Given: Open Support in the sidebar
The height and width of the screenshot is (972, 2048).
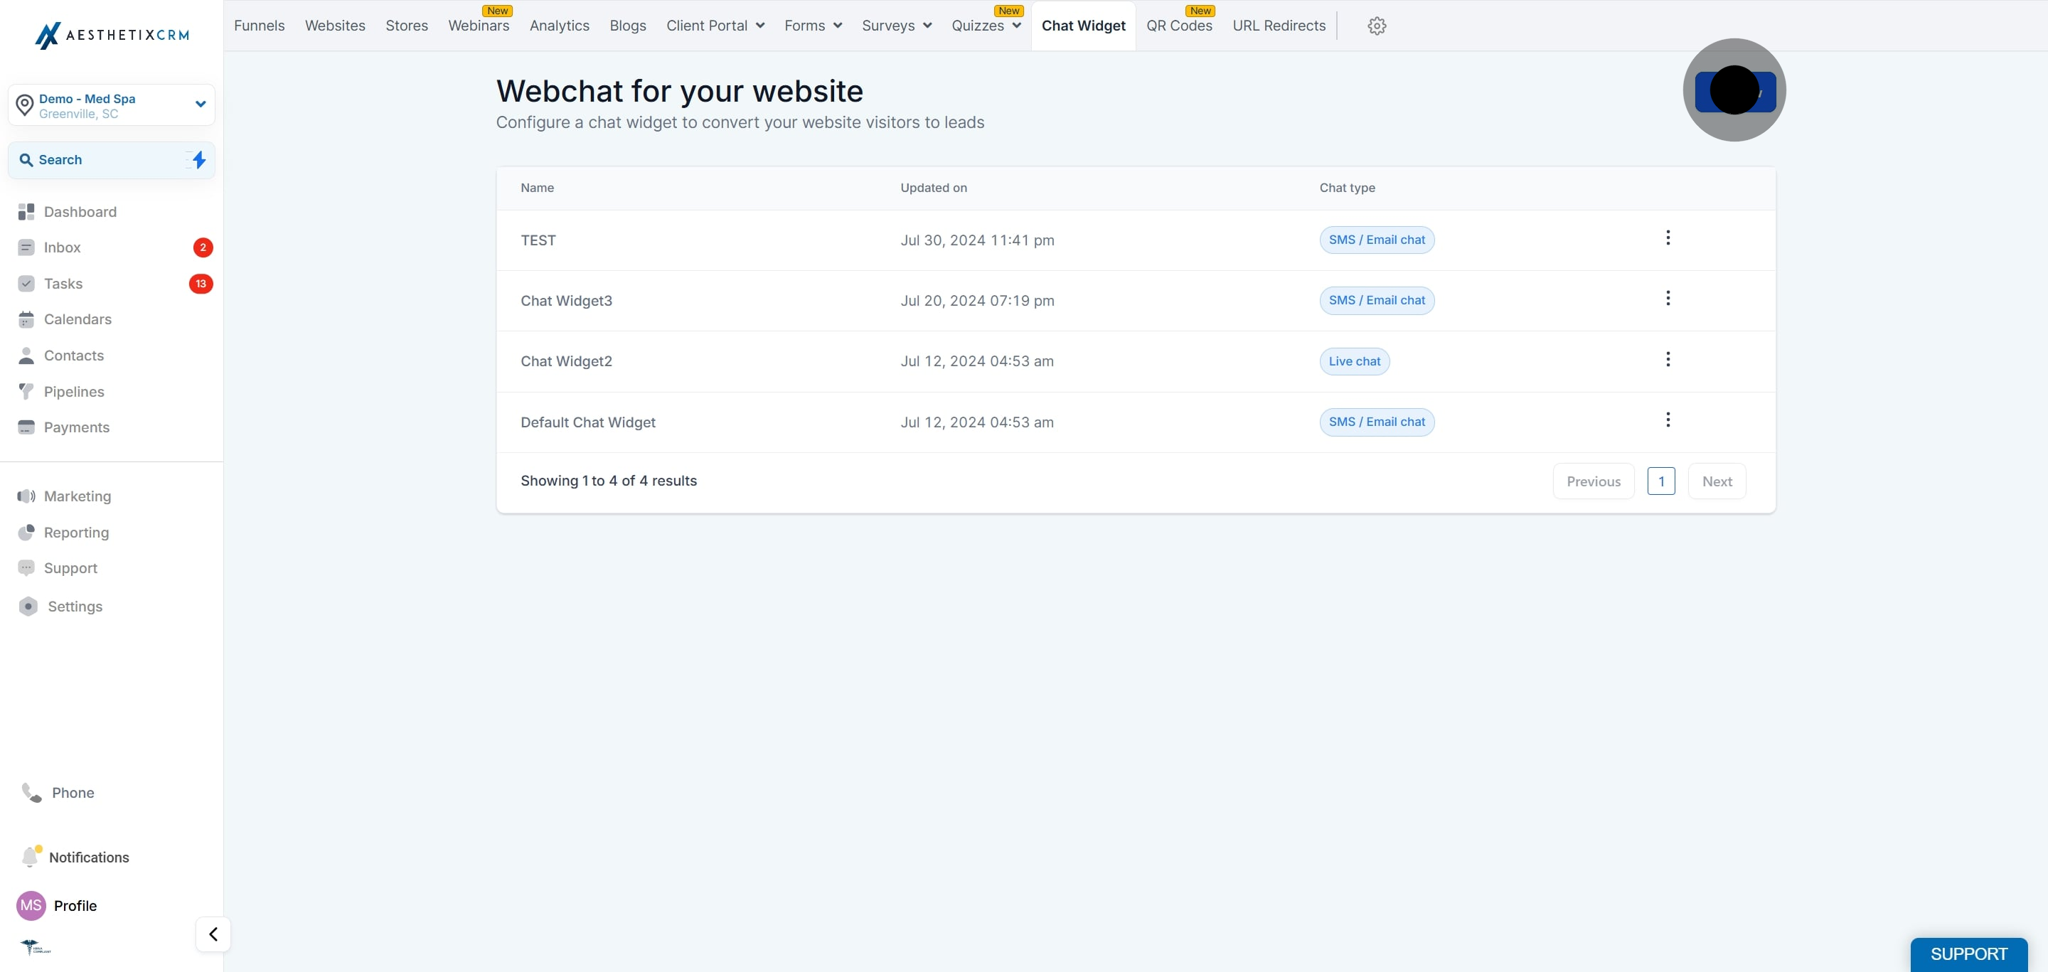Looking at the screenshot, I should (x=70, y=568).
